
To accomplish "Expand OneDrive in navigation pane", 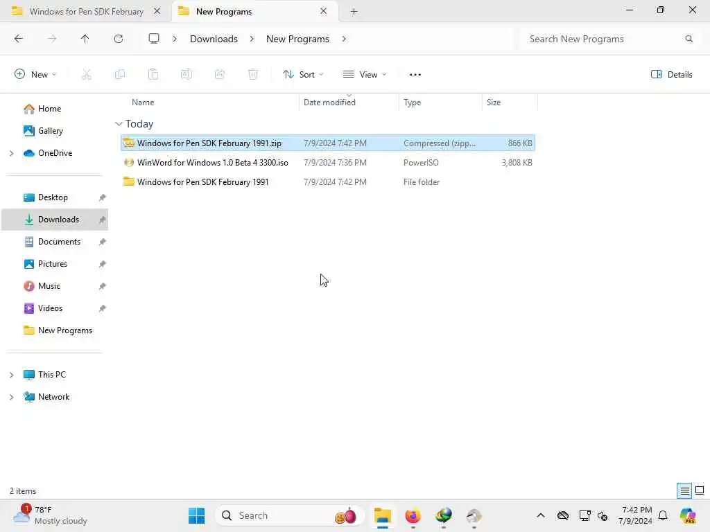I will click(x=12, y=153).
